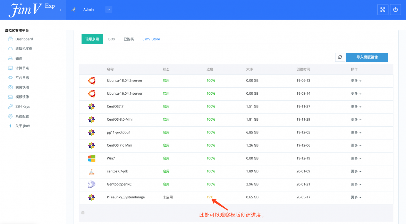Viewport: 406px width, 224px height.
Task: Toggle fullscreen with the expand icon
Action: click(x=383, y=10)
